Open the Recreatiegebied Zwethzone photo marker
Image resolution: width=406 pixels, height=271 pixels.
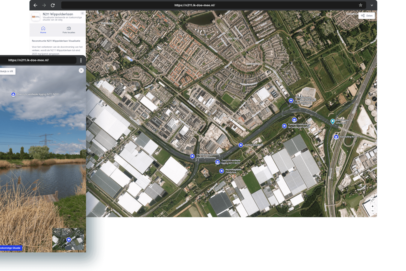pos(221,171)
